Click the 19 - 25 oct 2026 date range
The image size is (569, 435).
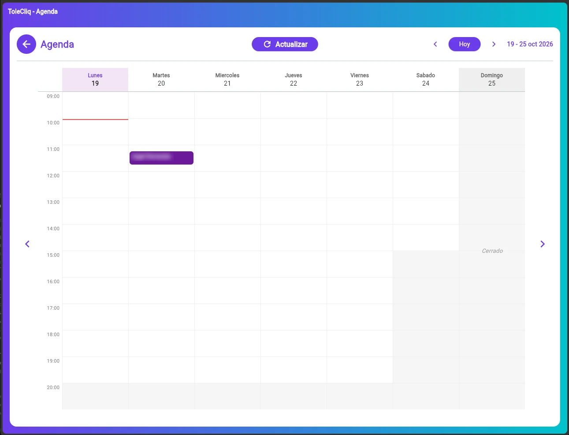pyautogui.click(x=530, y=44)
